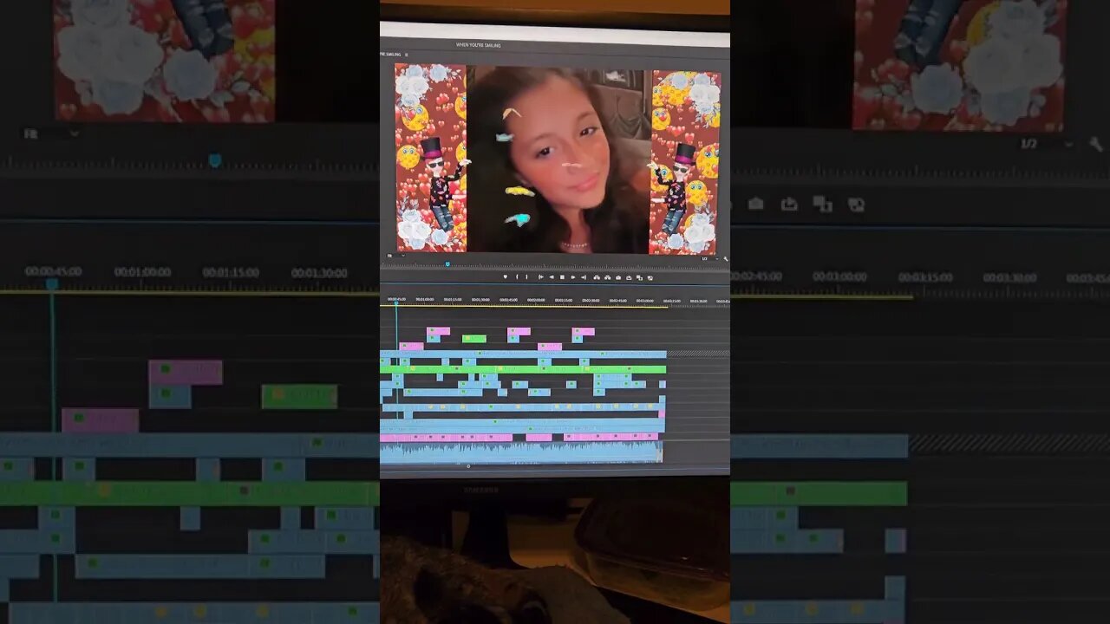Screen dimensions: 1110x624
Task: Click timeline ruler at 00:03:00:00
Action: [645, 300]
